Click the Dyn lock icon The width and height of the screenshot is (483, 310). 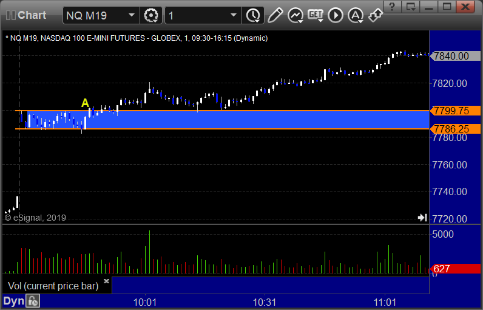[x=33, y=301]
